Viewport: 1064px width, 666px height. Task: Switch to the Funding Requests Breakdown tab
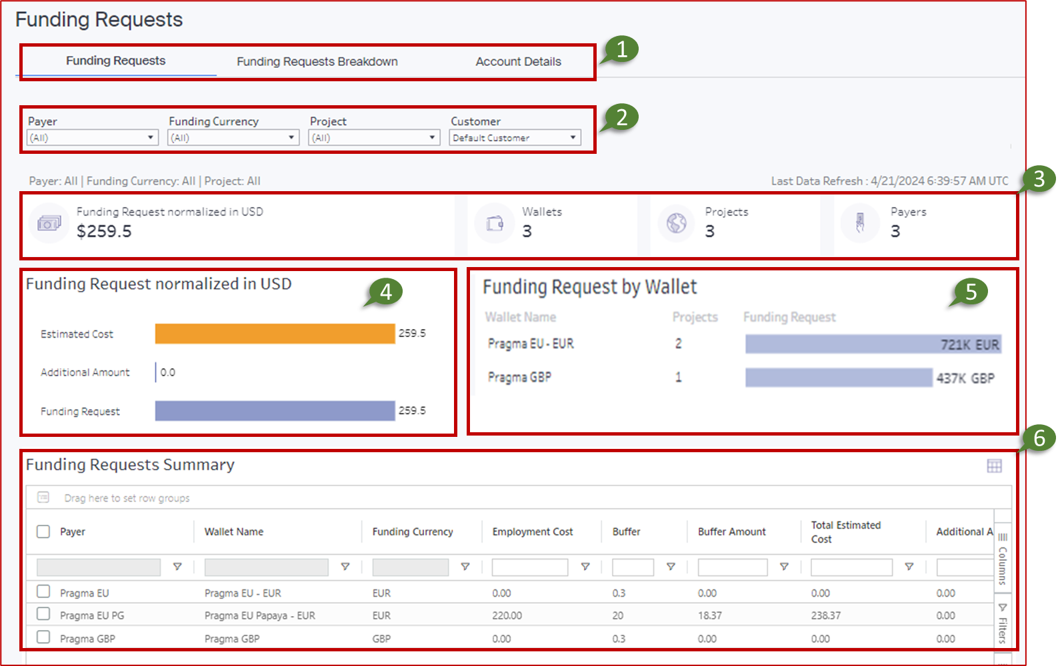click(317, 62)
